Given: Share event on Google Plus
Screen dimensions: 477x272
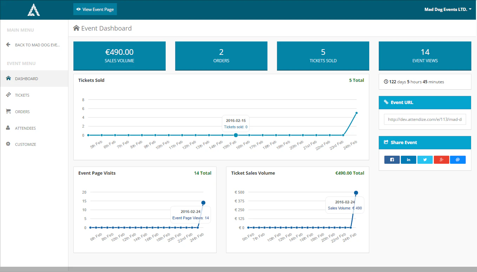Looking at the screenshot, I should click(442, 160).
